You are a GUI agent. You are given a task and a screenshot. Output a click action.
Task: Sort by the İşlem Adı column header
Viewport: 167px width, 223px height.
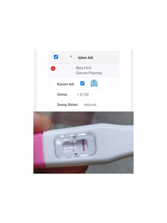pos(86,58)
